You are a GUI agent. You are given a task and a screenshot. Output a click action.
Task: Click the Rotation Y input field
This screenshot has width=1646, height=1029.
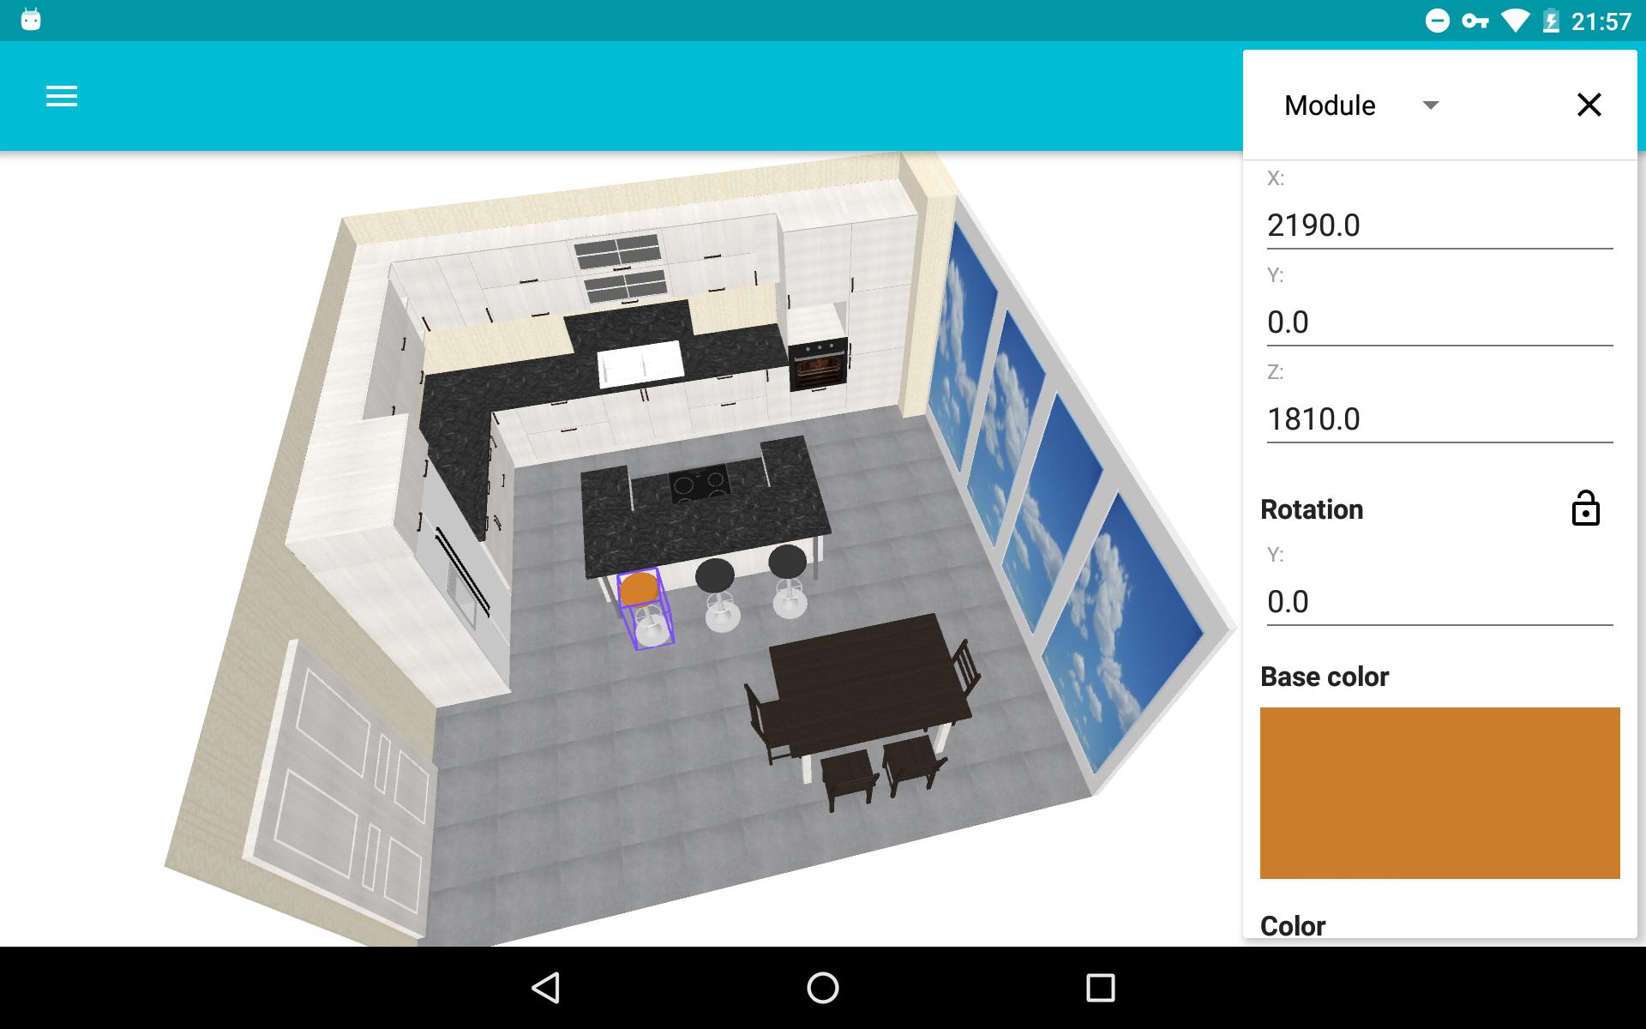click(x=1438, y=600)
